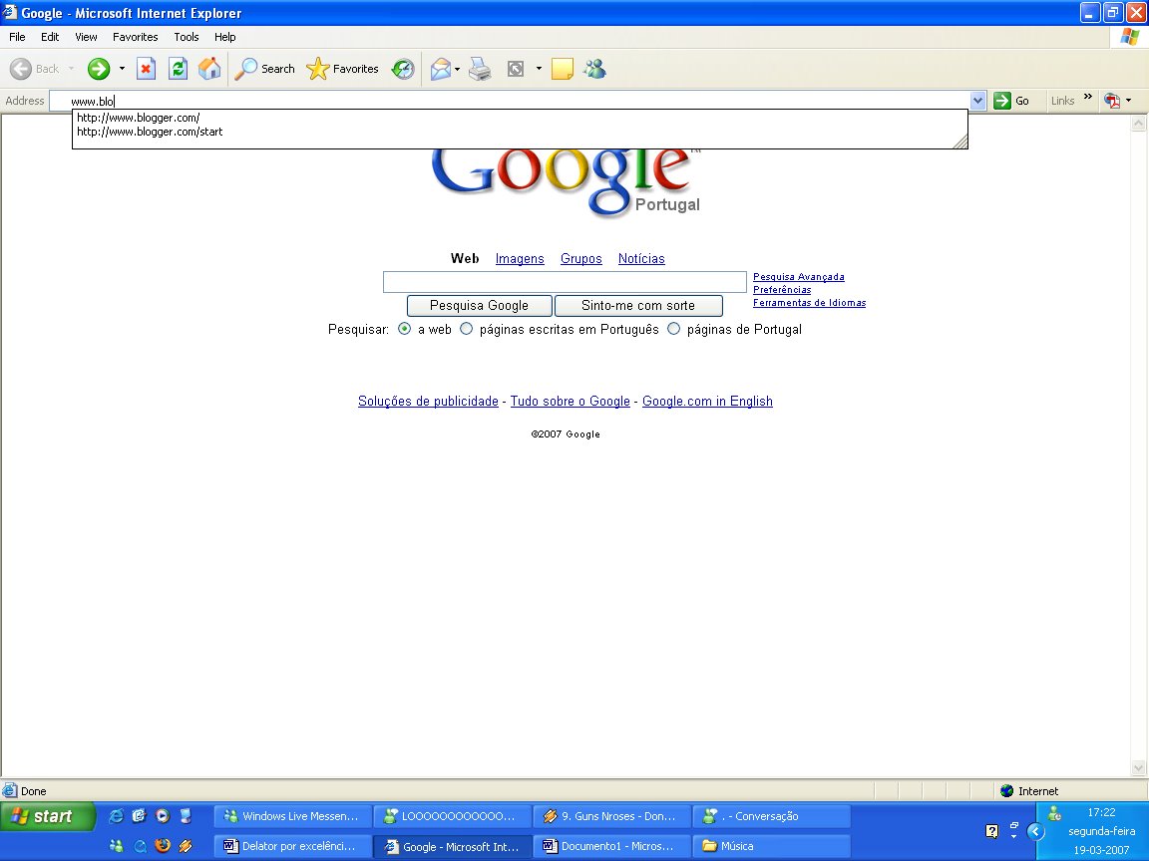Screen dimensions: 1149x861
Task: Open the Help menu
Action: coord(225,37)
